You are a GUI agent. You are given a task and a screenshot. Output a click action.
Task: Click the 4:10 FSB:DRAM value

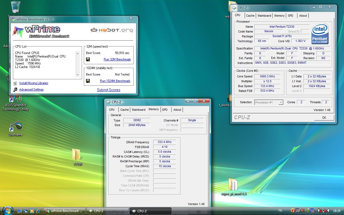tap(164, 147)
